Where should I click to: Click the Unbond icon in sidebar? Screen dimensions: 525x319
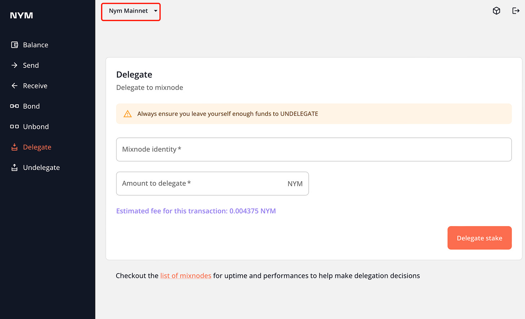pyautogui.click(x=14, y=127)
